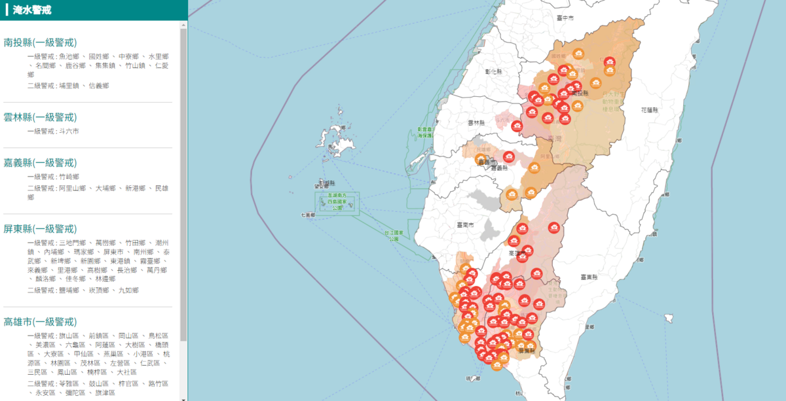786x401 pixels.
Task: Click the southernmost orange marker above 琉球鄉
Action: coord(496,365)
